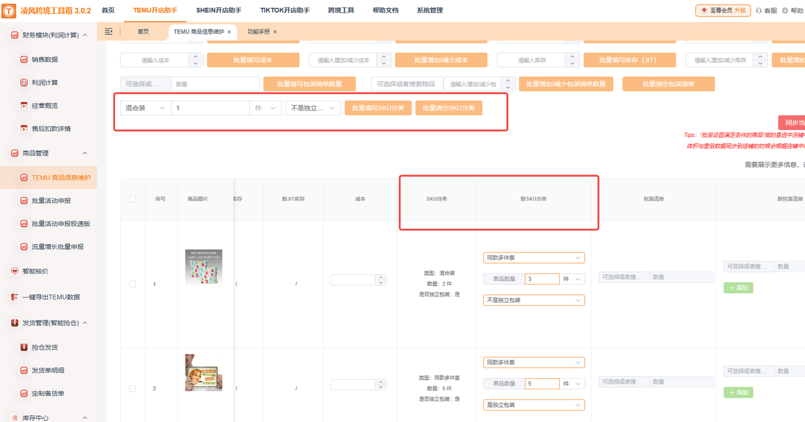
Task: Collapse the 财务模块(利润计算) group
Action: 85,35
